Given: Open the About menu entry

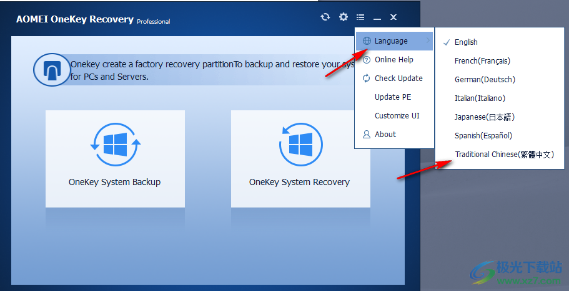Looking at the screenshot, I should (394, 134).
